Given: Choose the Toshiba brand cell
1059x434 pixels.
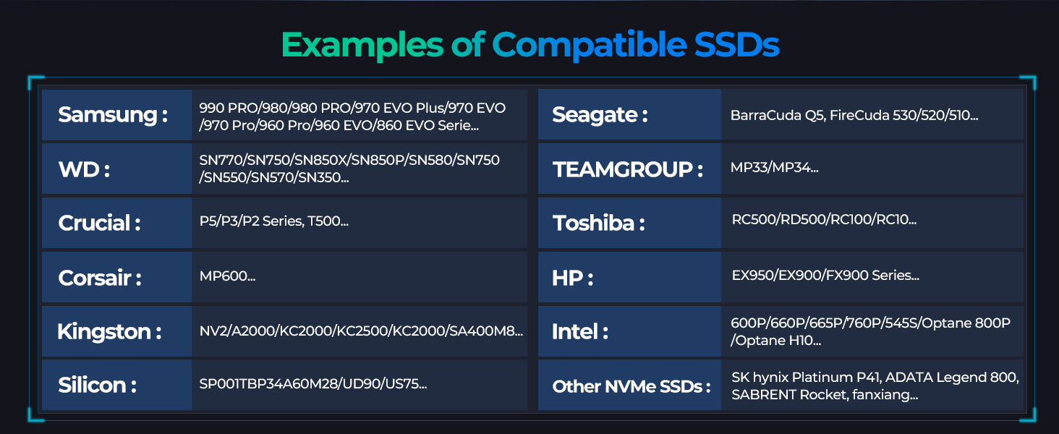Looking at the screenshot, I should [599, 223].
